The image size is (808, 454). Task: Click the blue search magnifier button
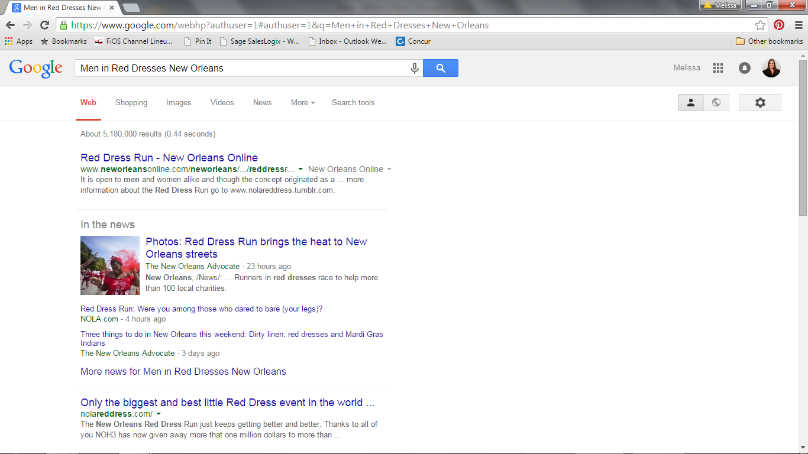point(441,68)
